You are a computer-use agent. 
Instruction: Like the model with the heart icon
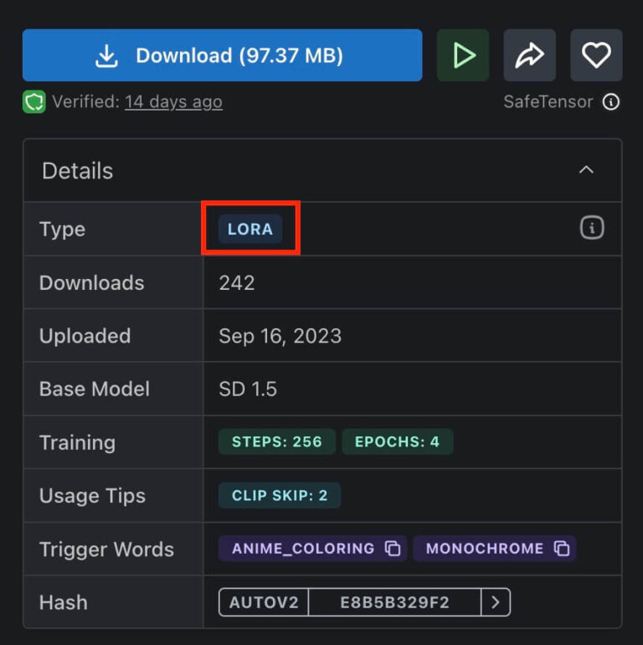596,55
